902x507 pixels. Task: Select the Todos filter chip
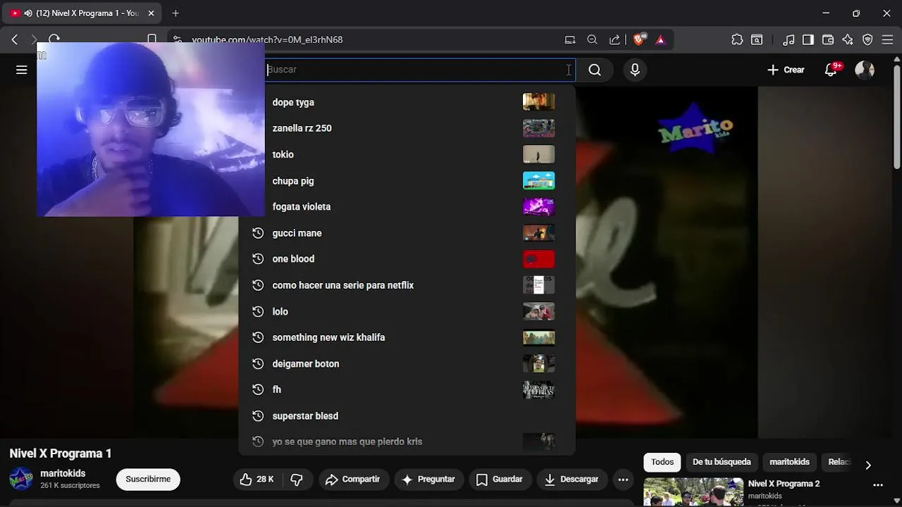(662, 462)
